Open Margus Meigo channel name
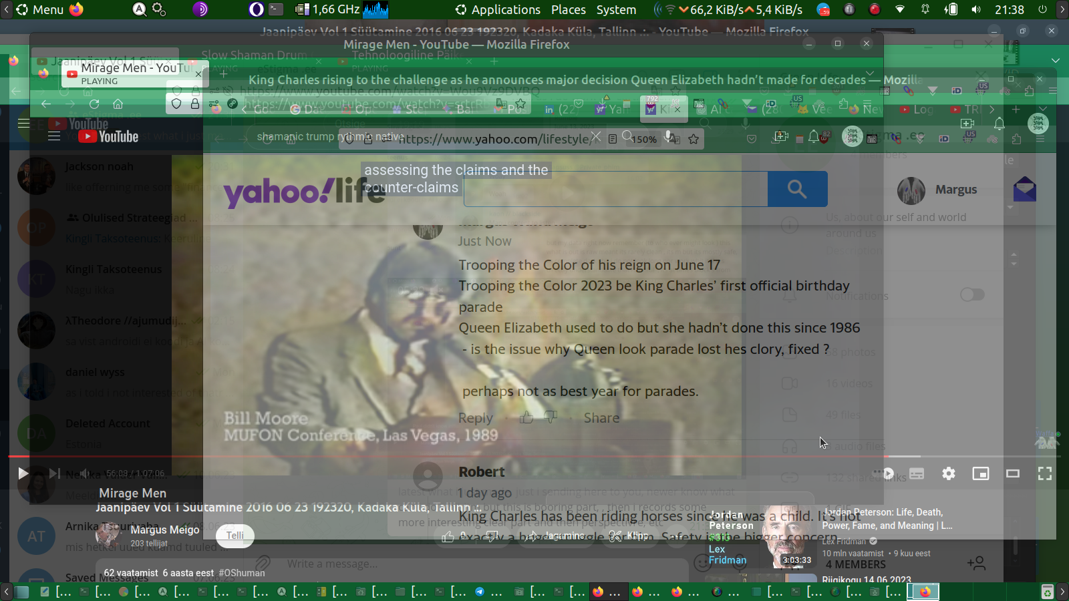 pyautogui.click(x=165, y=530)
